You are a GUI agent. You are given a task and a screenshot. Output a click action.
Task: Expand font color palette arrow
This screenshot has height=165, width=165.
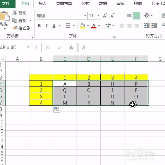point(99,26)
